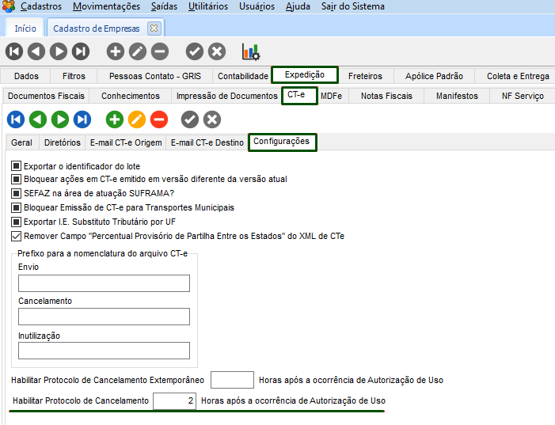Image resolution: width=555 pixels, height=425 pixels.
Task: Open the Movimentações menu
Action: tap(106, 6)
